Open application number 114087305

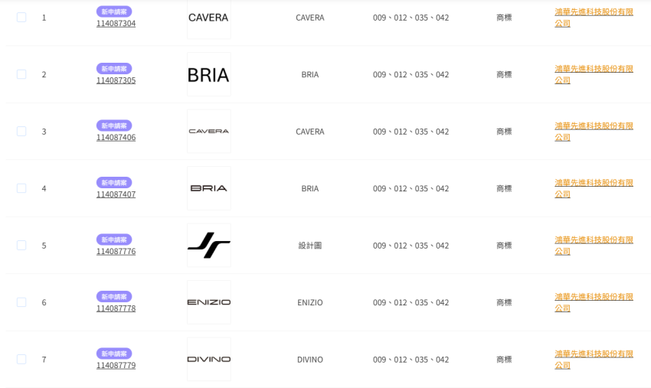116,80
